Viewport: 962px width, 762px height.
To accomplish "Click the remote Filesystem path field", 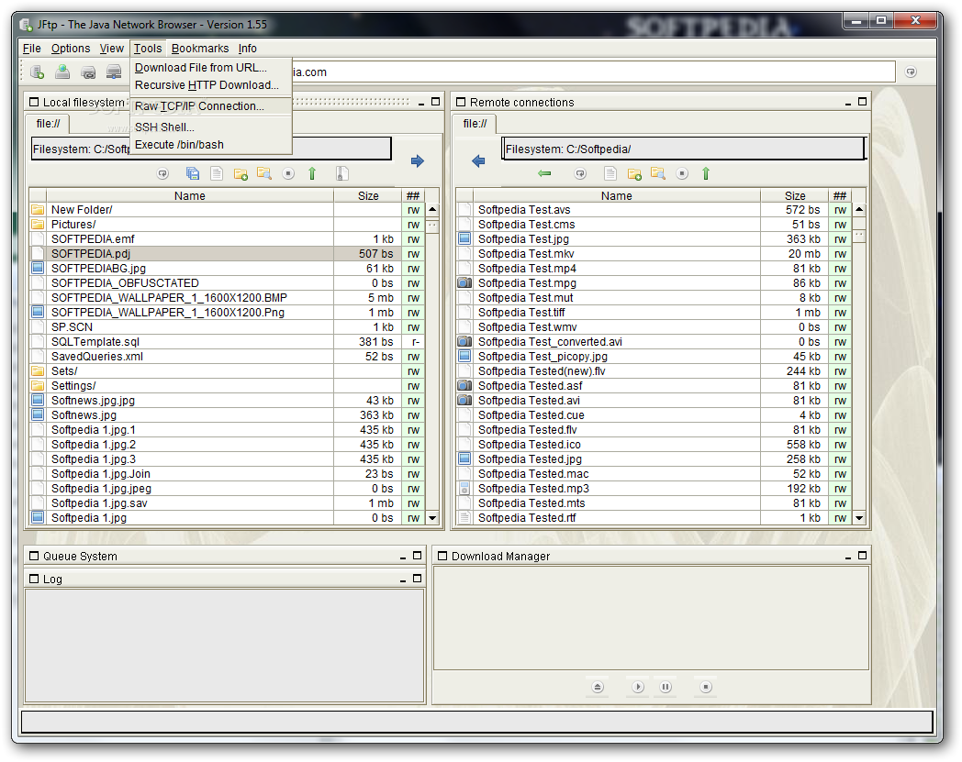I will 683,149.
